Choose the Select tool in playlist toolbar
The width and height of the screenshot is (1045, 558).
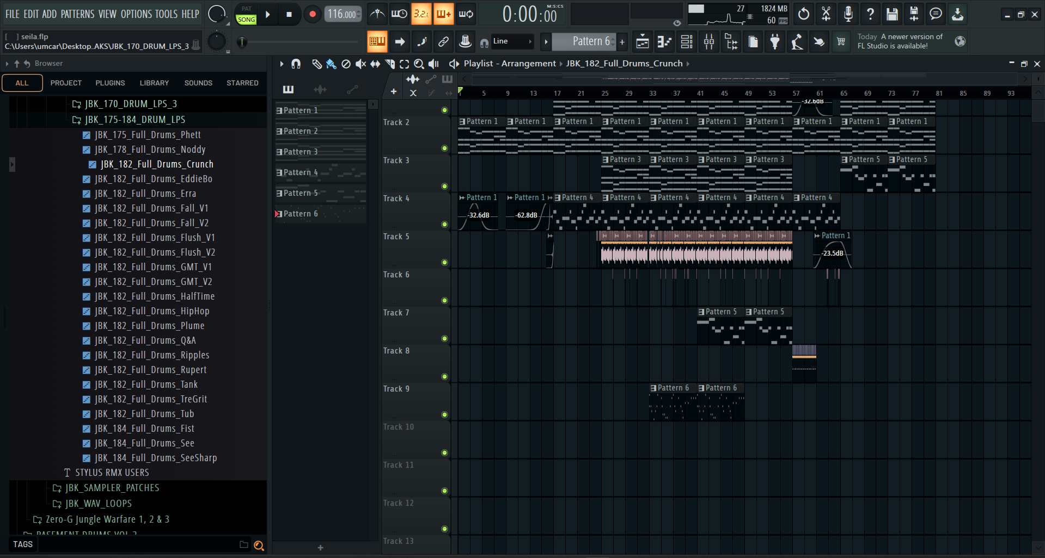[x=404, y=64]
